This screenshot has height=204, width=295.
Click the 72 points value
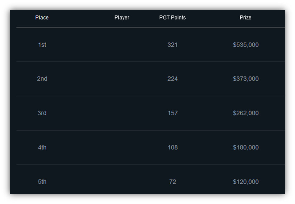tap(172, 182)
